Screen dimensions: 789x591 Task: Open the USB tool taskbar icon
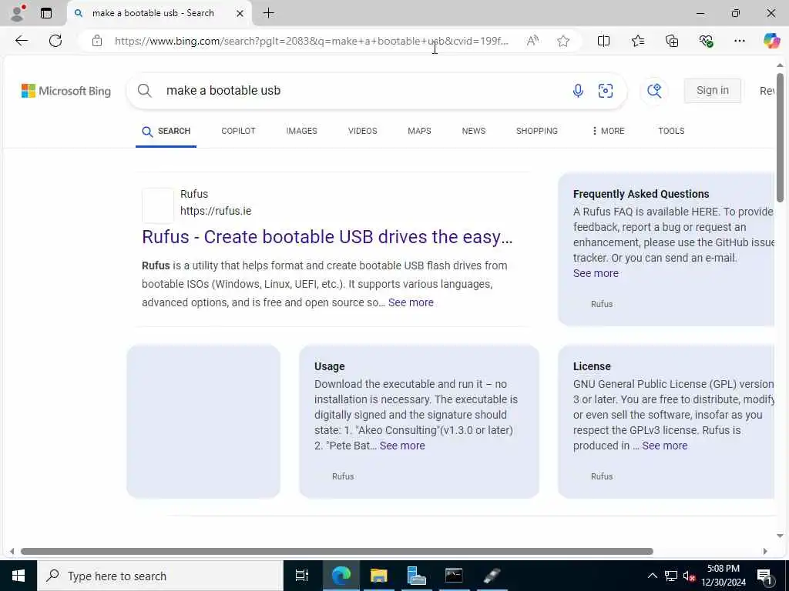492,576
